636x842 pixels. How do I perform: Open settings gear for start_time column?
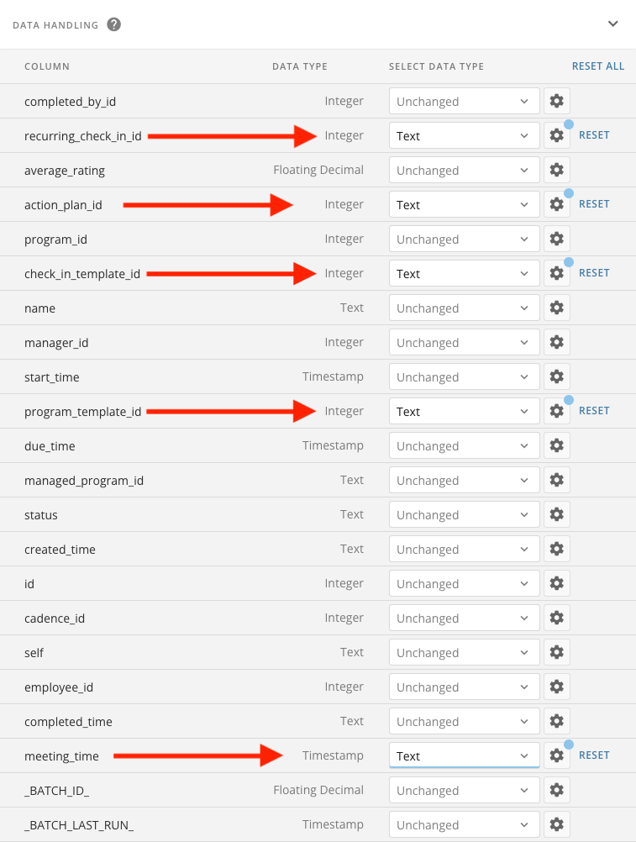coord(556,377)
